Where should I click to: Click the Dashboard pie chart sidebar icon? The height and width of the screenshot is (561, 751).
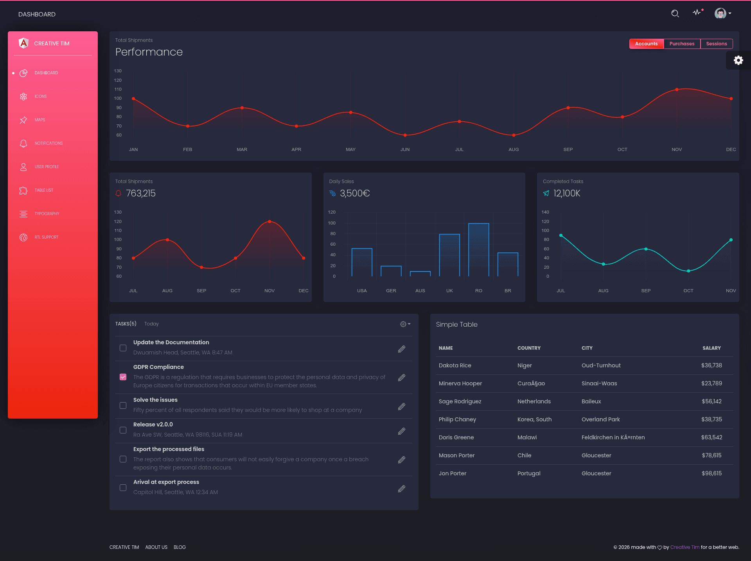click(x=23, y=73)
